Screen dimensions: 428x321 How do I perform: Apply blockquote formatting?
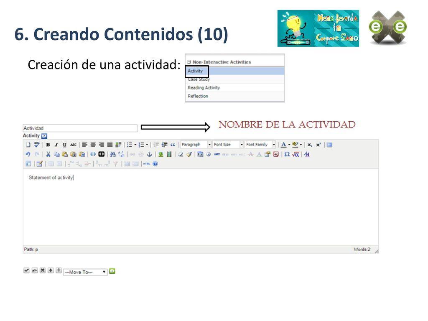[x=173, y=145]
